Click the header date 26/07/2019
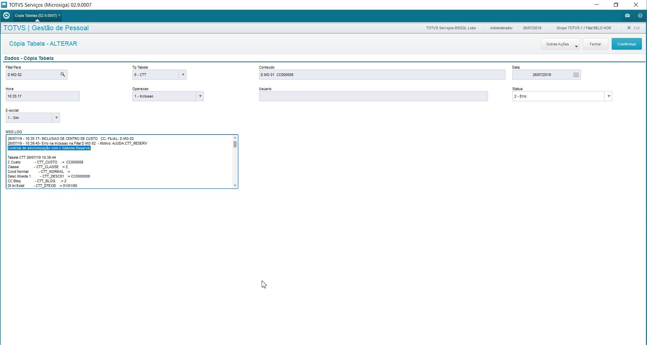Screen dimensions: 647x345 pyautogui.click(x=532, y=28)
